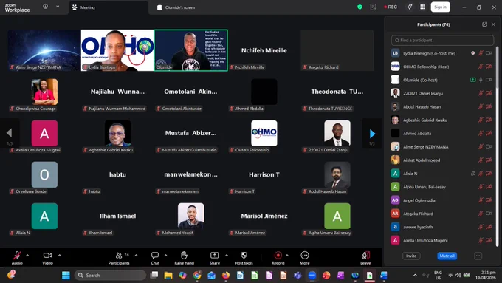The image size is (502, 283).
Task: Close the Participants panel
Action: (x=493, y=24)
